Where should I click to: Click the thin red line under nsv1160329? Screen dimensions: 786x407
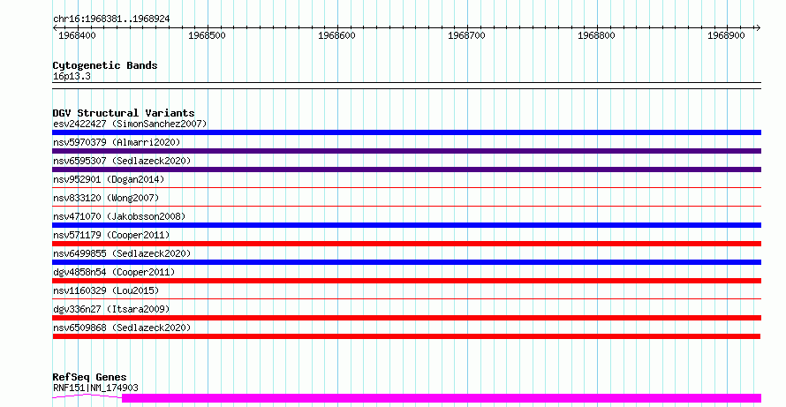[406, 299]
